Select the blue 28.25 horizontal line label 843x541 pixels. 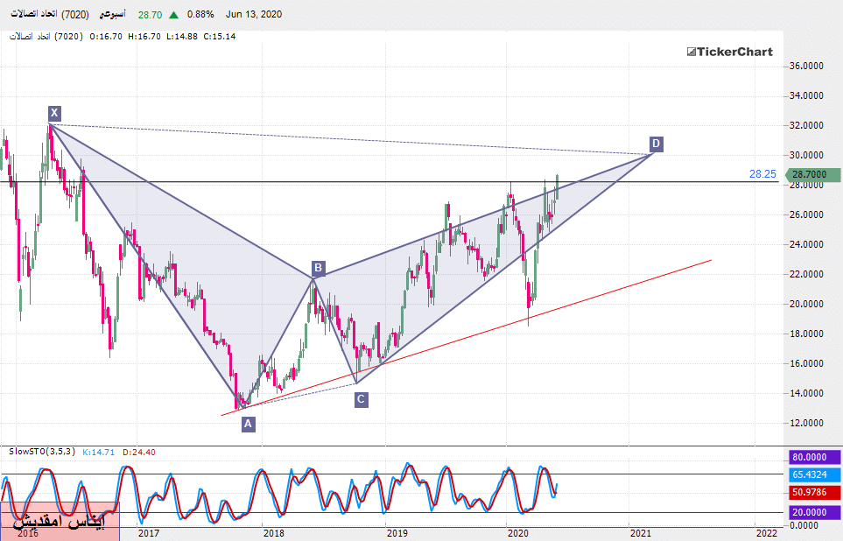[762, 174]
